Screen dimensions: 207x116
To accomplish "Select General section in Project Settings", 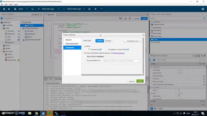I will pos(72,40).
